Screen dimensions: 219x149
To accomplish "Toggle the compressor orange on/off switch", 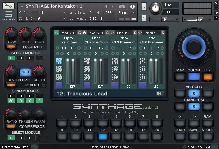I will coord(11,126).
